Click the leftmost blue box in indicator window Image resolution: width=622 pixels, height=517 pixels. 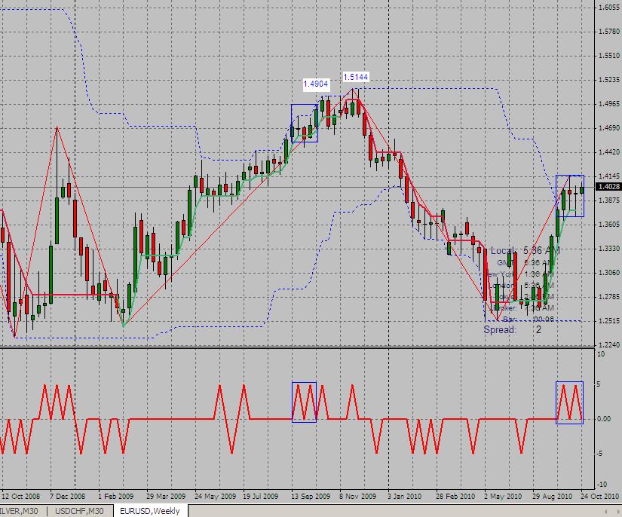coord(304,402)
